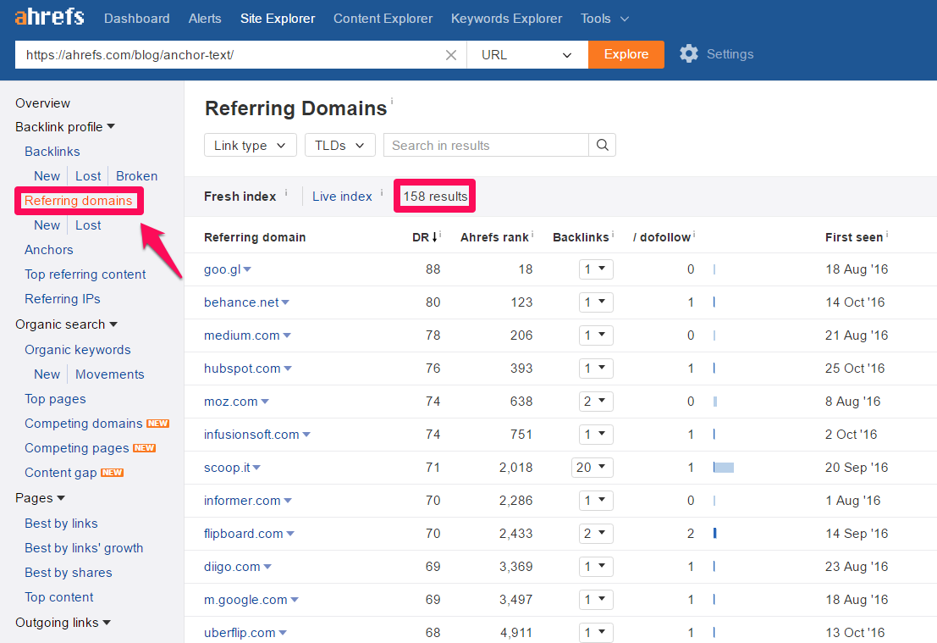Collapse the Pages section
The height and width of the screenshot is (643, 937).
click(x=40, y=497)
